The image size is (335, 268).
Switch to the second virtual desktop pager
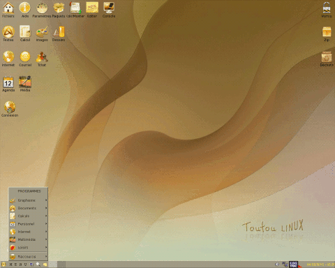(x=61, y=265)
